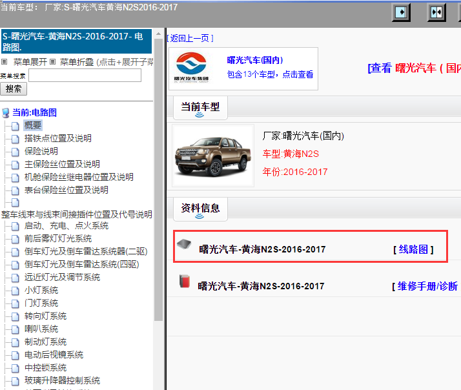Open 搭铁点位置及说明 entry
Viewport: 461px width, 390px height.
click(x=58, y=138)
